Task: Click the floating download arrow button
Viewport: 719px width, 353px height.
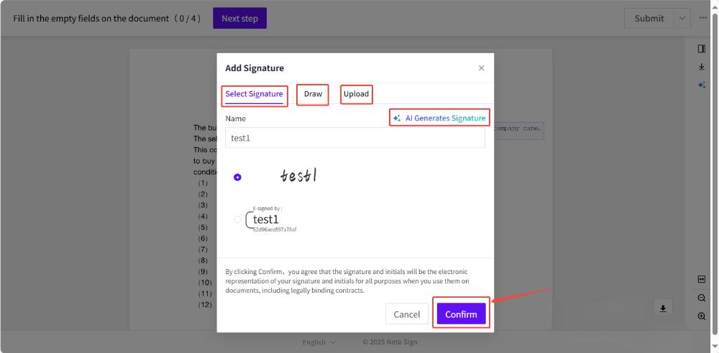Action: click(663, 308)
